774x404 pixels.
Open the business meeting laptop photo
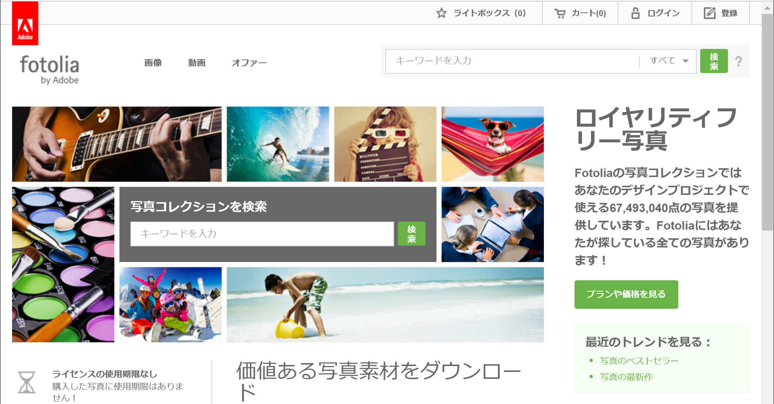coord(493,224)
